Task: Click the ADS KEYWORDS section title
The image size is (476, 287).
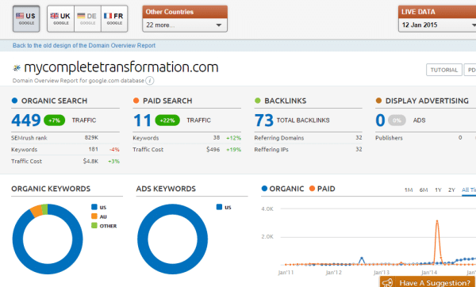Action: (166, 189)
